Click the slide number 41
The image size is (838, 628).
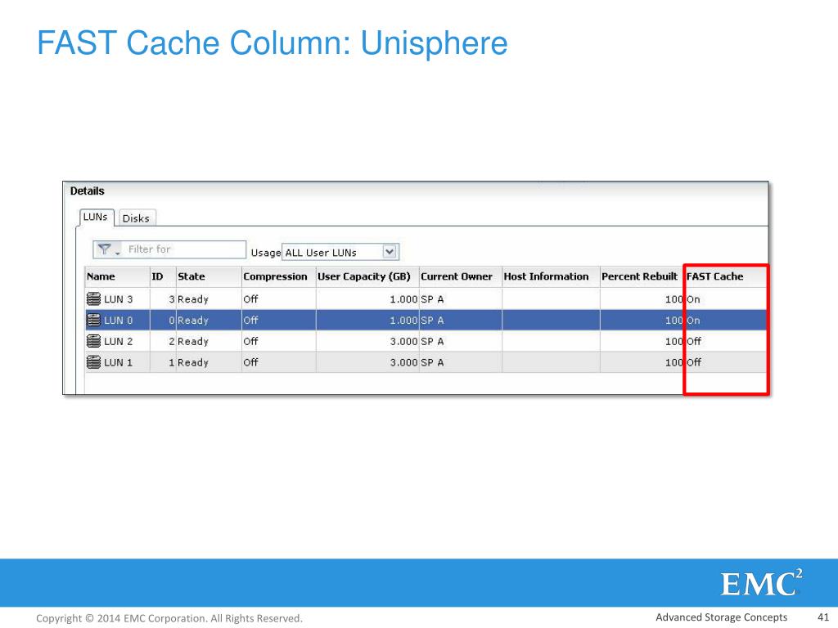click(x=823, y=617)
